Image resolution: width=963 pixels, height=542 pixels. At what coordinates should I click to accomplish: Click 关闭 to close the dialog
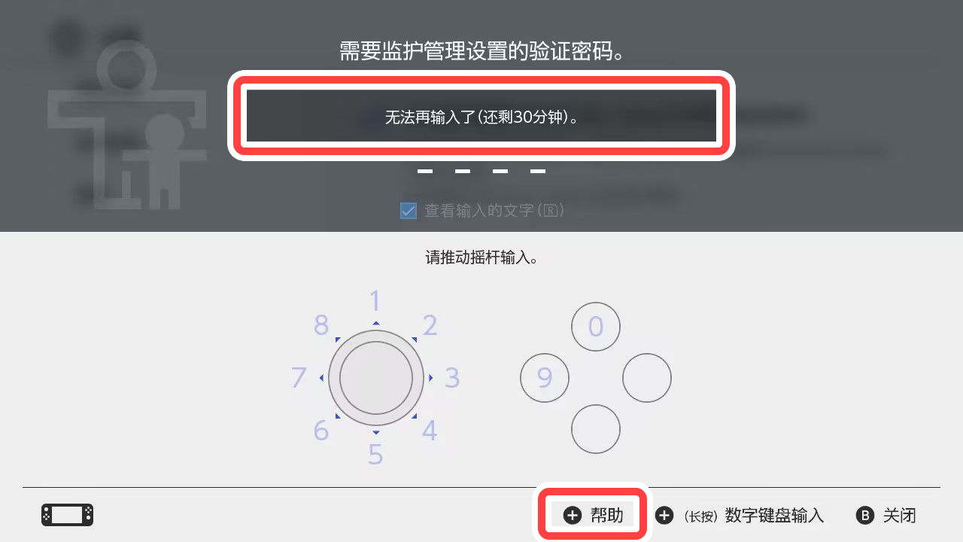point(900,516)
